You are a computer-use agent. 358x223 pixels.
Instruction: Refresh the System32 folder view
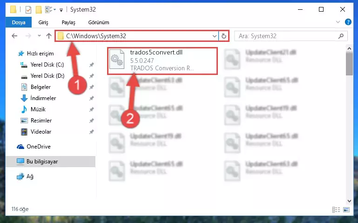[224, 36]
